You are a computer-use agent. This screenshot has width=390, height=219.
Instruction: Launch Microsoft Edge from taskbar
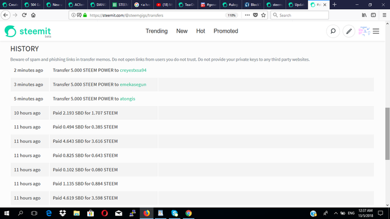49,214
